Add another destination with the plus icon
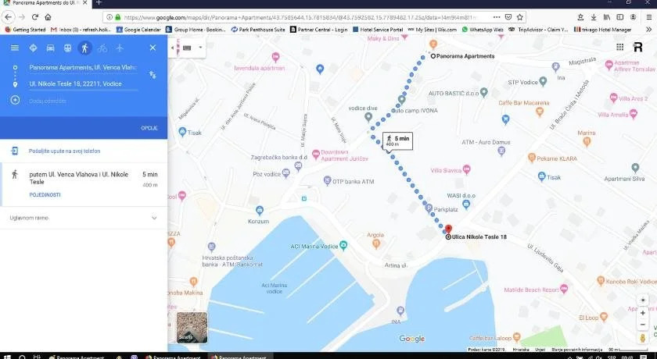 coord(15,100)
